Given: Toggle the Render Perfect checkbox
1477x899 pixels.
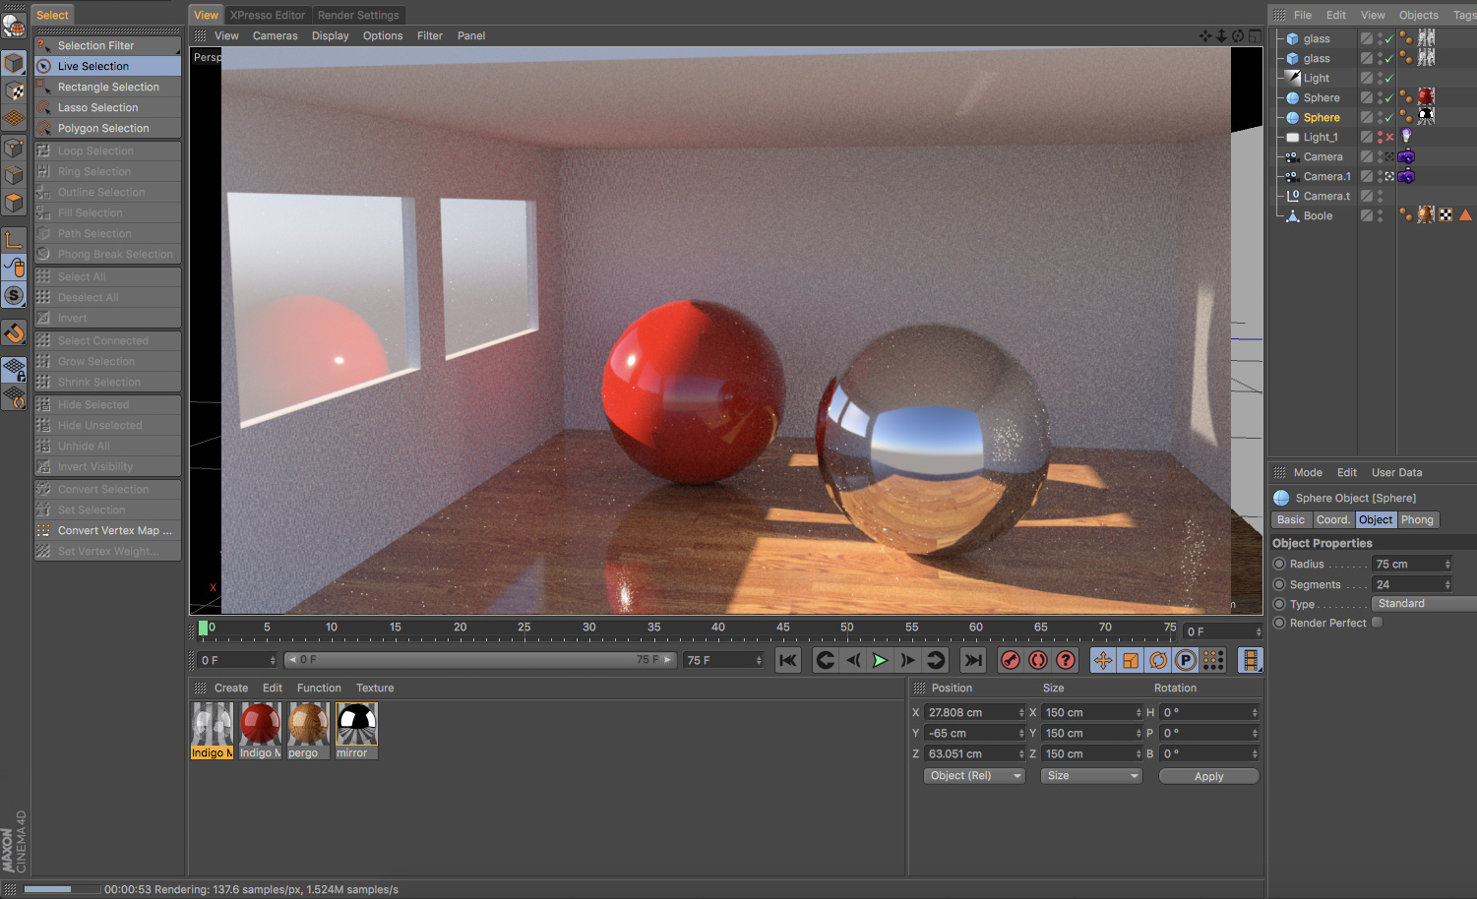Looking at the screenshot, I should point(1378,623).
